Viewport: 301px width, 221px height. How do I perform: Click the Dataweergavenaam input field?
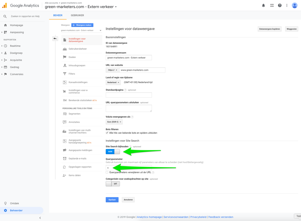128,57
